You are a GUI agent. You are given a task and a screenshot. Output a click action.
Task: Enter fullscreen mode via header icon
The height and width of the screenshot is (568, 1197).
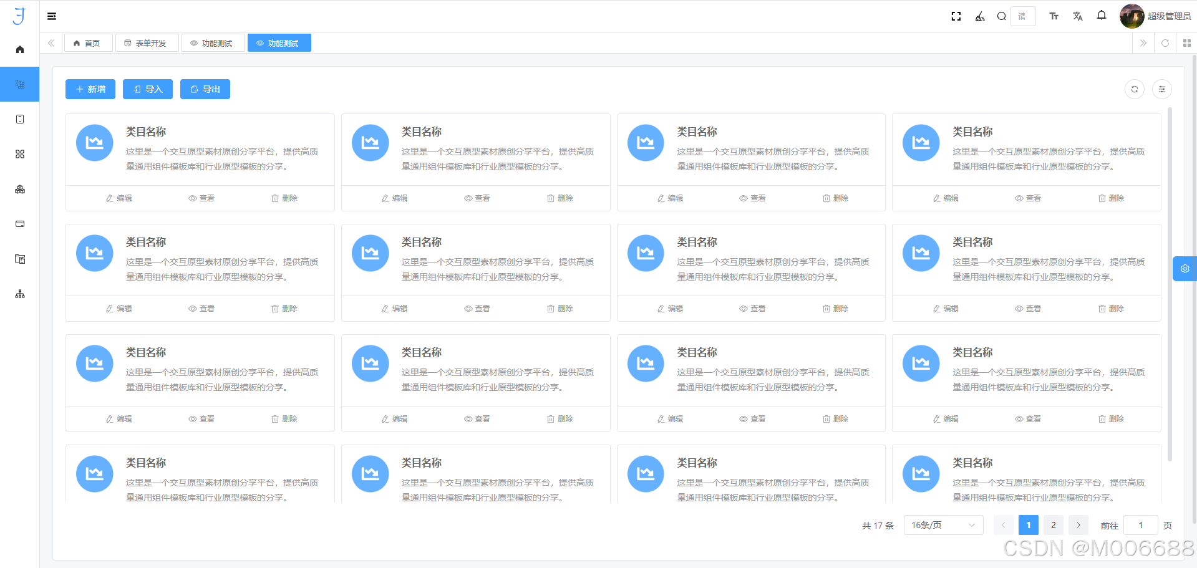pyautogui.click(x=956, y=16)
